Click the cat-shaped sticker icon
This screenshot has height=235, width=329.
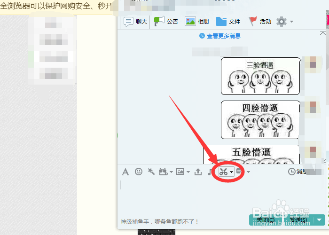[163, 172]
